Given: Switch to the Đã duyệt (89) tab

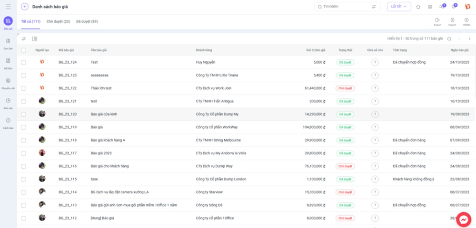Looking at the screenshot, I should 87,21.
